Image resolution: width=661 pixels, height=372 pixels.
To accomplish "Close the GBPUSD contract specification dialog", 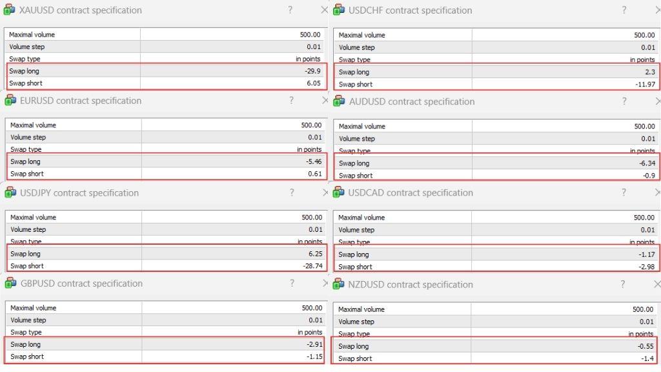I will 324,284.
